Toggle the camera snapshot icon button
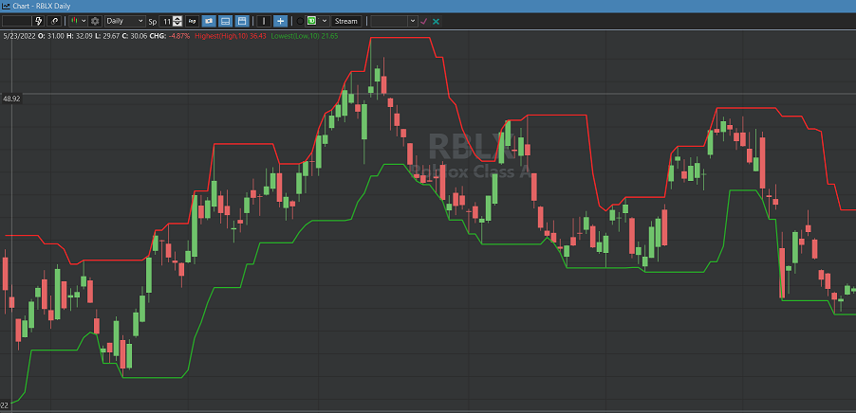This screenshot has width=856, height=413. coord(209,21)
